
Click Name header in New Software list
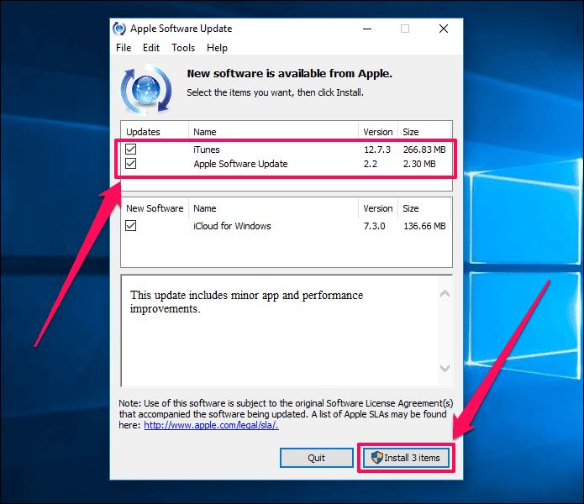[x=205, y=208]
